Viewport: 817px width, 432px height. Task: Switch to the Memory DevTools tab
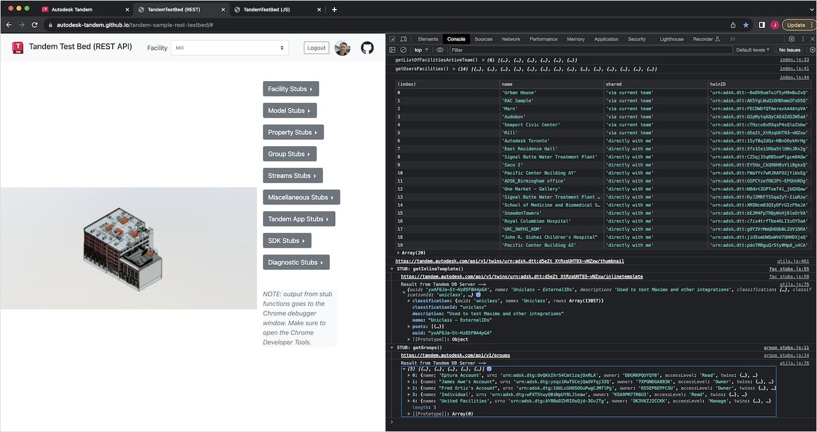pyautogui.click(x=576, y=39)
